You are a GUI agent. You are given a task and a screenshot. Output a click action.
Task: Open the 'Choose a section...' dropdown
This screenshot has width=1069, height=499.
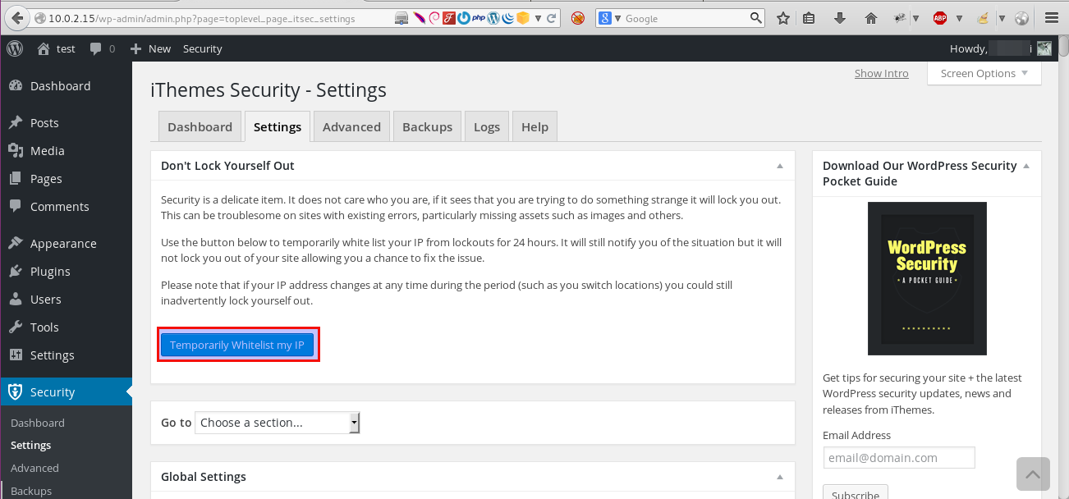coord(278,423)
